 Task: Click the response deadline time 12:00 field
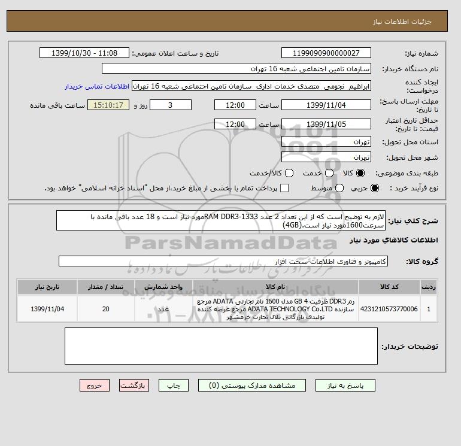click(x=235, y=105)
